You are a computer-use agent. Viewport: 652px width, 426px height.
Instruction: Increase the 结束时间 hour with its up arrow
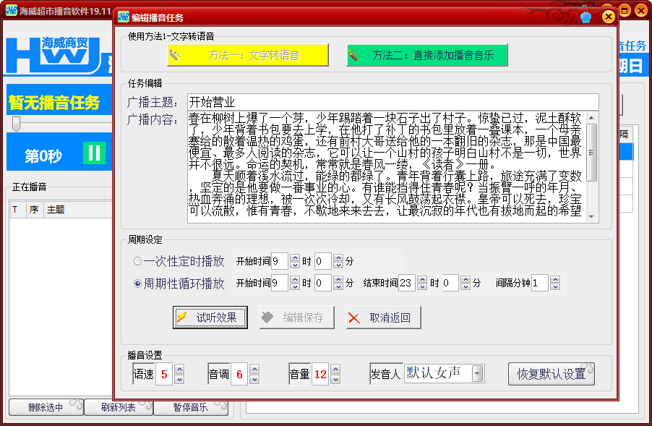(x=421, y=279)
